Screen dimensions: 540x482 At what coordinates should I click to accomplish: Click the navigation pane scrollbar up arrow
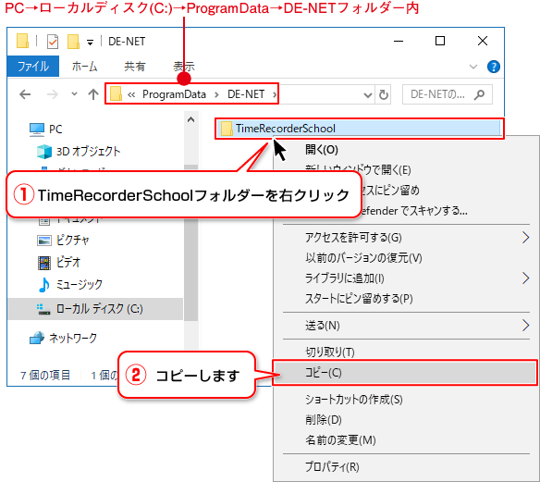click(190, 119)
